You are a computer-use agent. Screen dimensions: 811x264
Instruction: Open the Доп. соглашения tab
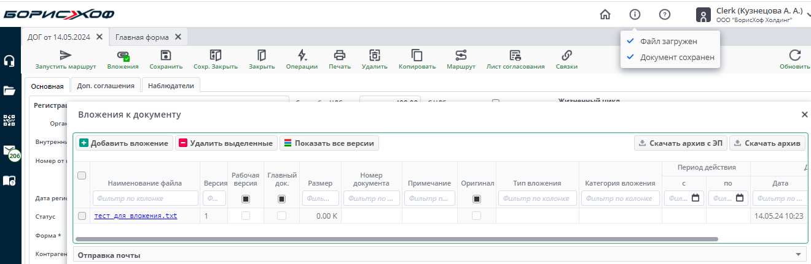(x=106, y=86)
